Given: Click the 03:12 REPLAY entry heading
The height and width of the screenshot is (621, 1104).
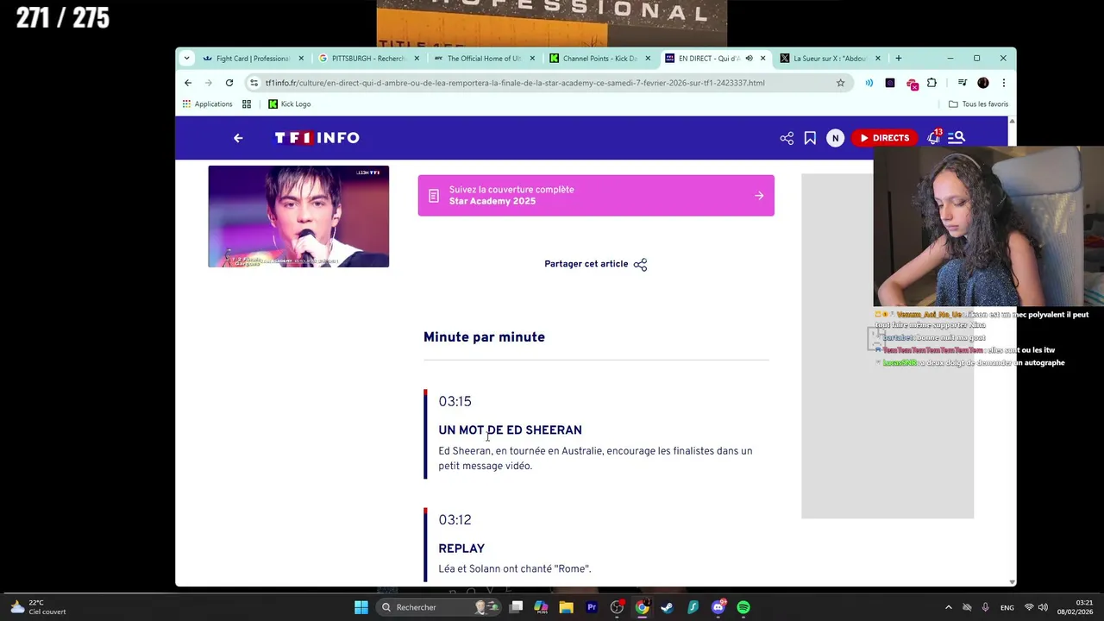Looking at the screenshot, I should click(x=461, y=549).
